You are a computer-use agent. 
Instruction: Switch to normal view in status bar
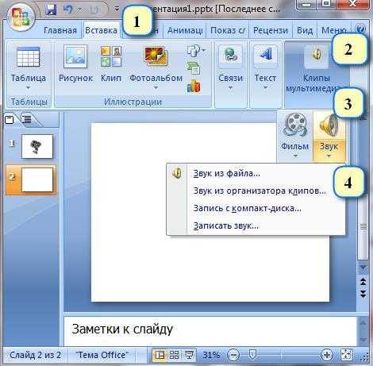[x=160, y=355]
